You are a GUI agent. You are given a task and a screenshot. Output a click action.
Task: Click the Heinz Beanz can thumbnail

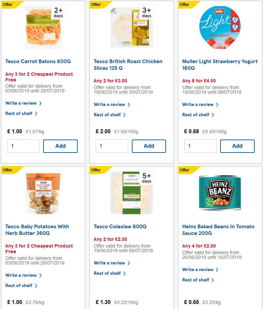click(220, 193)
